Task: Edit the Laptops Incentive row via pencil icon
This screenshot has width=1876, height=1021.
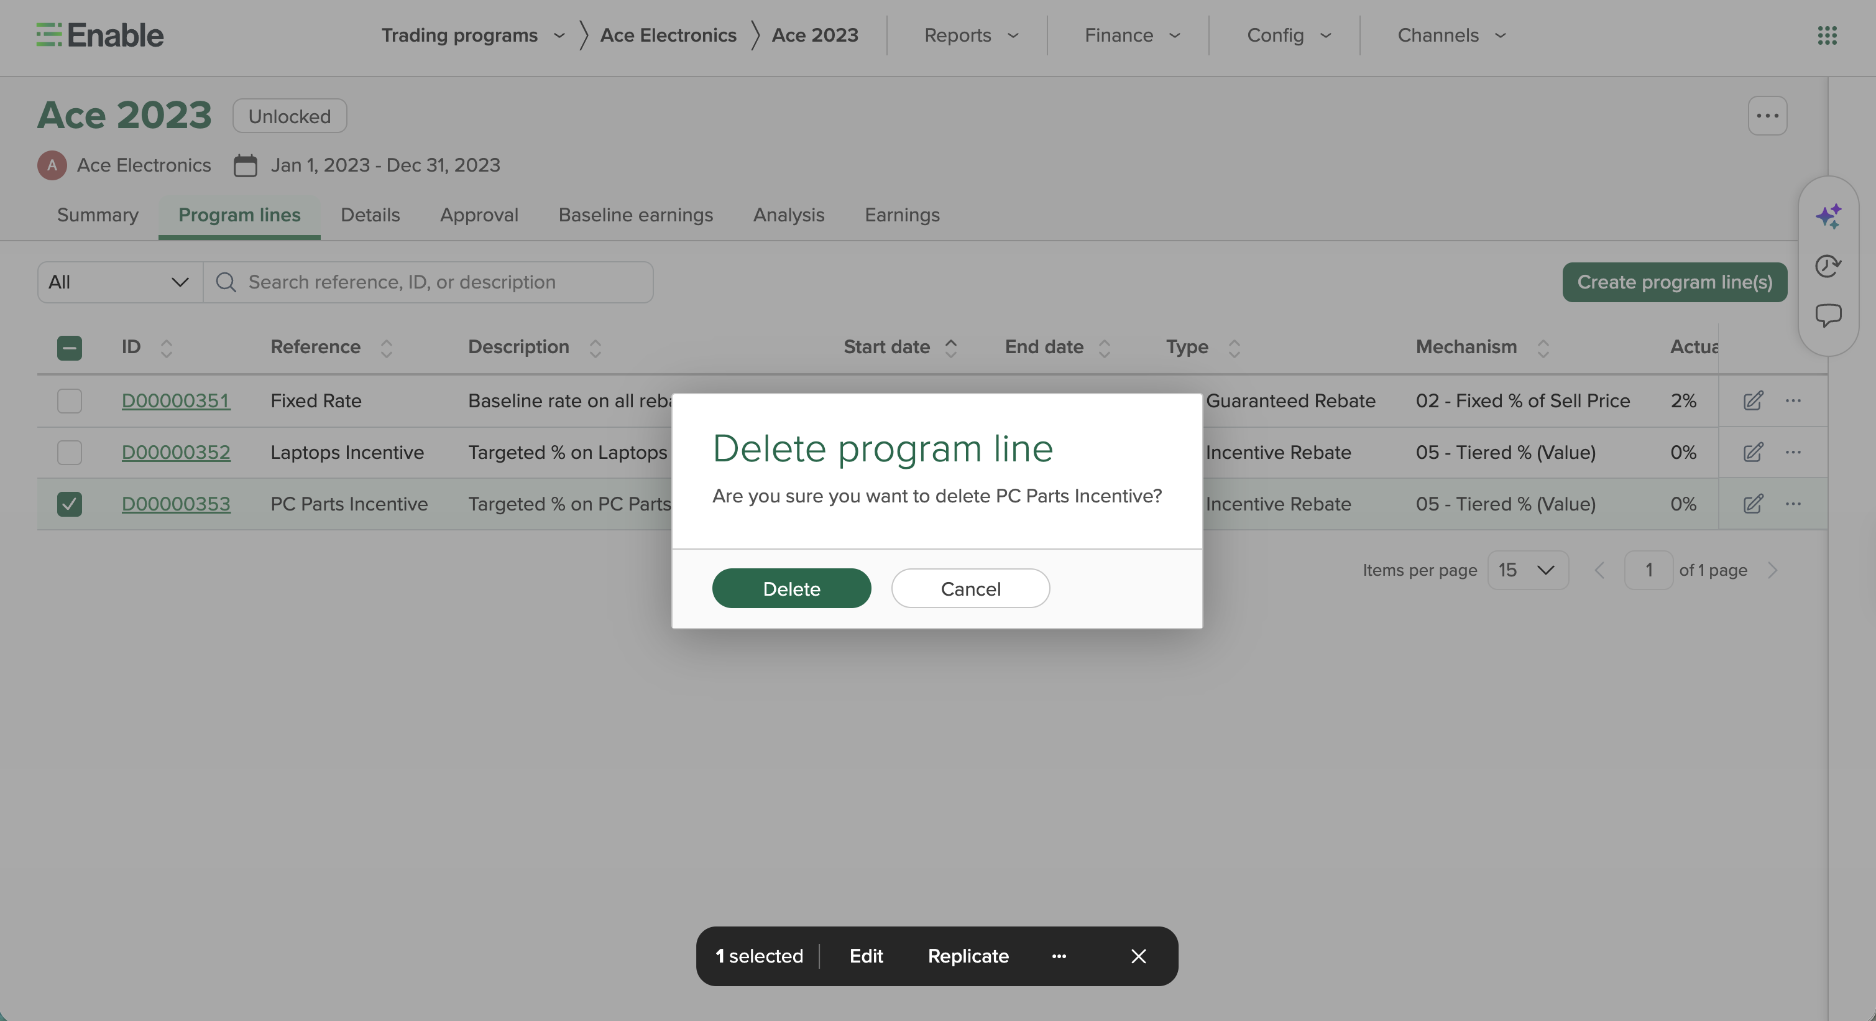Action: [x=1753, y=452]
